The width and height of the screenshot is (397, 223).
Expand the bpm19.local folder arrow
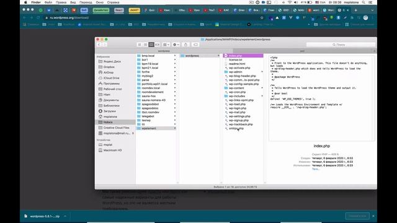175,64
